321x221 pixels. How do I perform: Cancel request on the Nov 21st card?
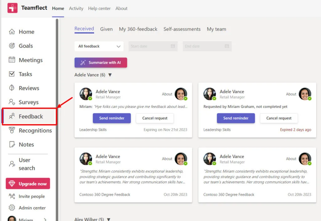155,118
